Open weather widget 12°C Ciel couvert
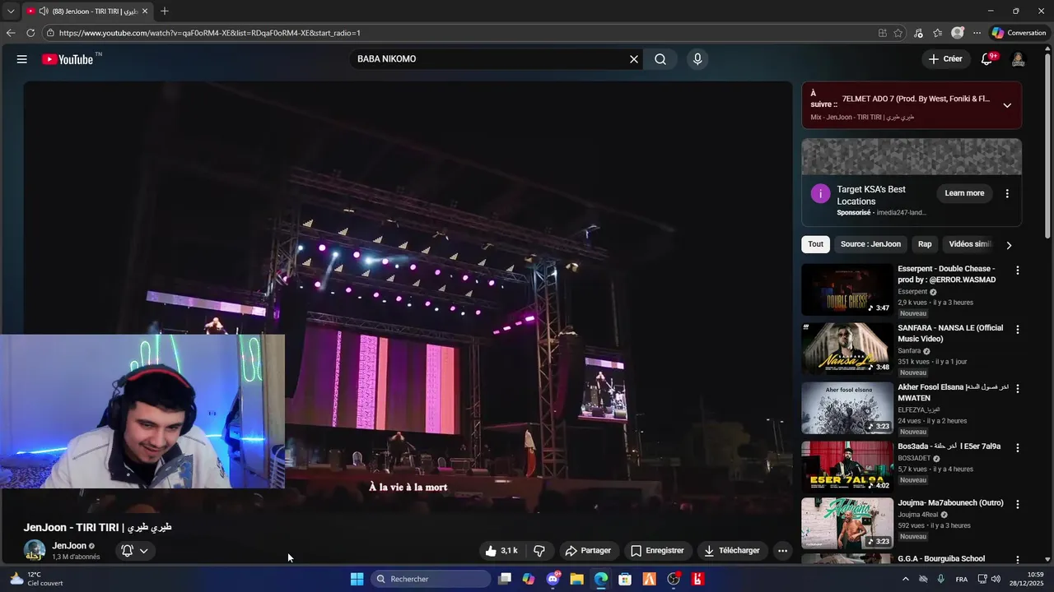The height and width of the screenshot is (592, 1054). pos(37,579)
